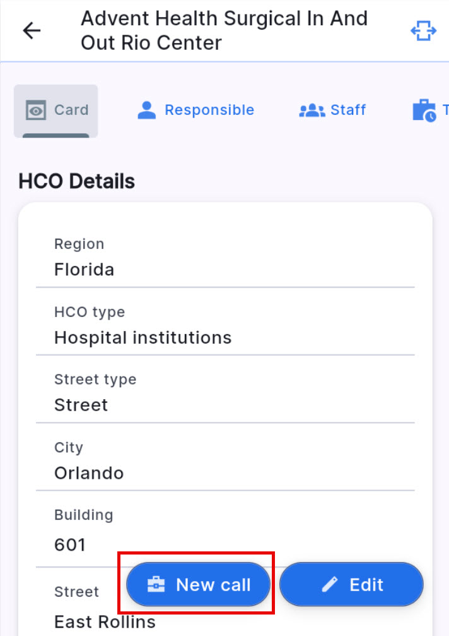Screen dimensions: 449x636
Task: Go back using the arrow icon
Action: (31, 30)
